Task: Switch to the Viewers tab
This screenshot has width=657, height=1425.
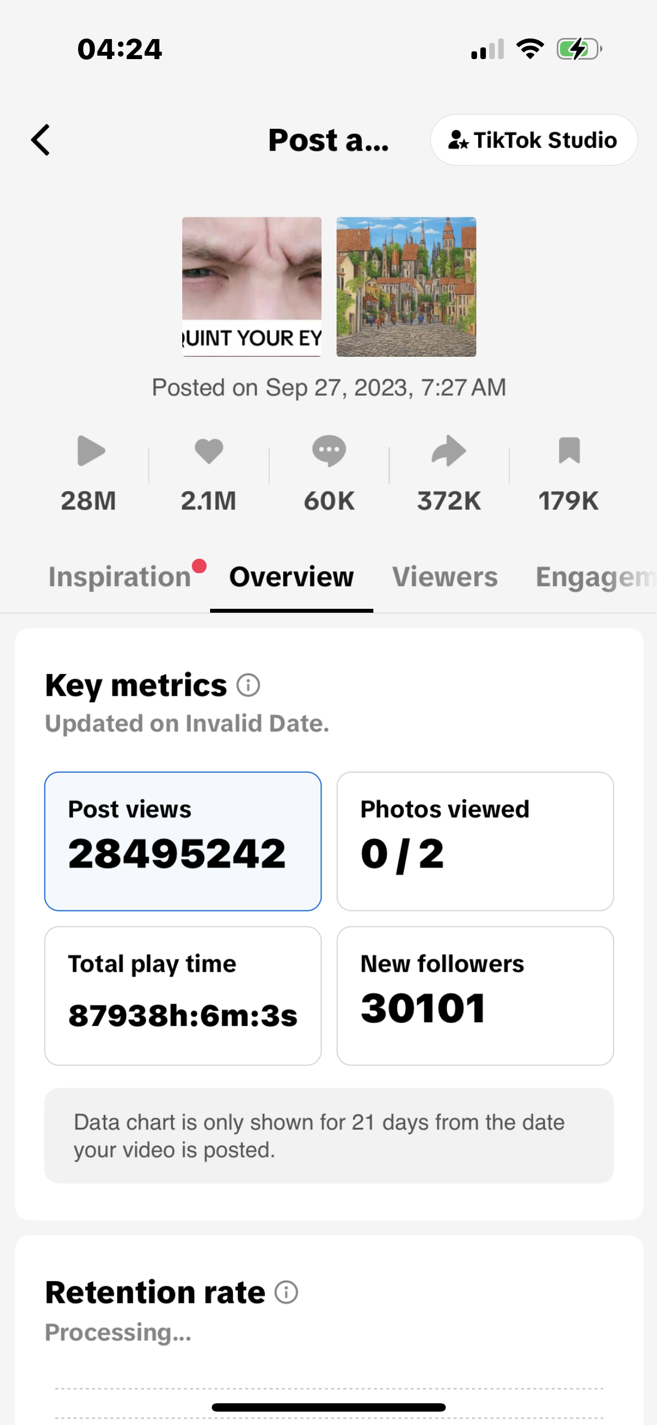Action: coord(445,577)
